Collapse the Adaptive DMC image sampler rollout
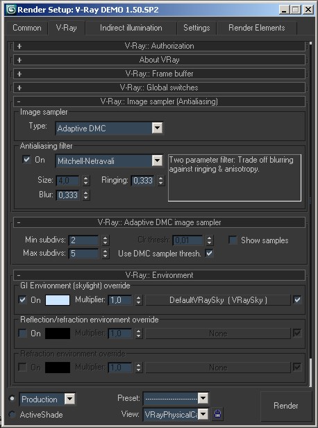The image size is (318, 428). 159,222
